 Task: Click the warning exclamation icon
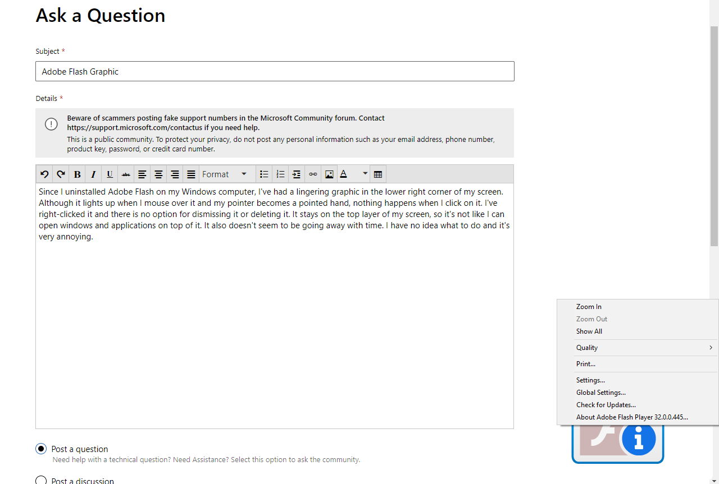point(51,124)
